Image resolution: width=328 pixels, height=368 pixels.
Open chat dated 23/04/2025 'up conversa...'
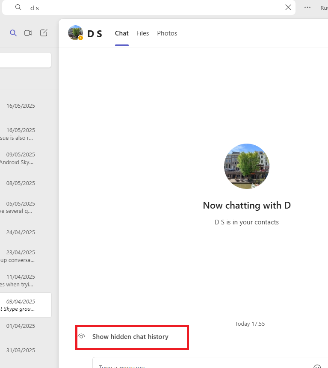(25, 256)
